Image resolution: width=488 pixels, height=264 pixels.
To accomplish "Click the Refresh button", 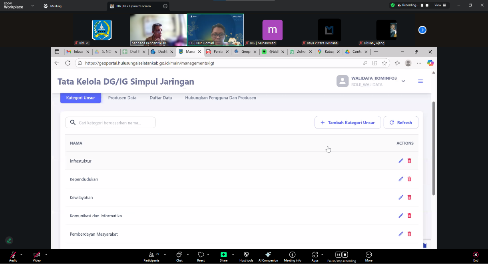I will coord(401,123).
